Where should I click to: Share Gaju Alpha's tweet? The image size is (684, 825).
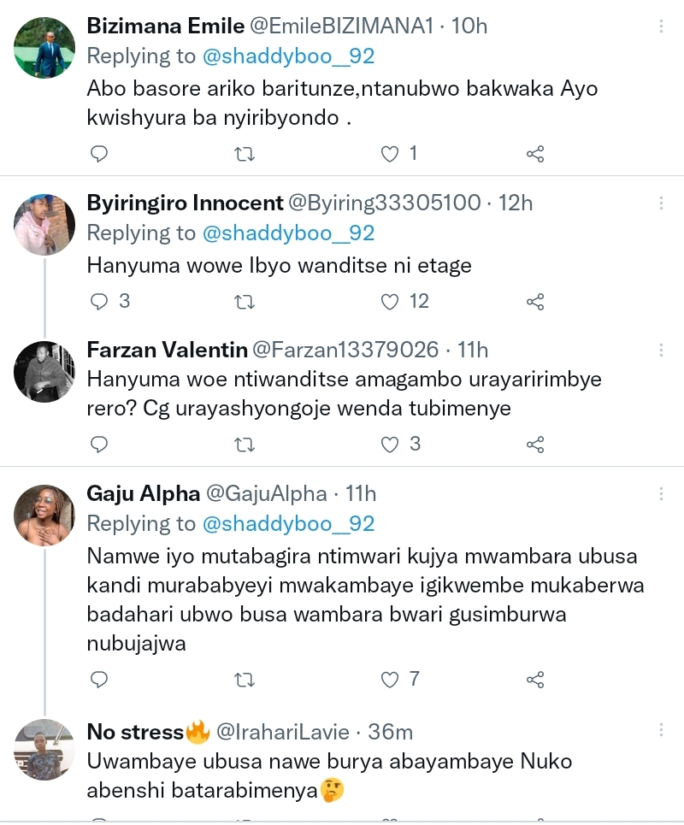535,680
